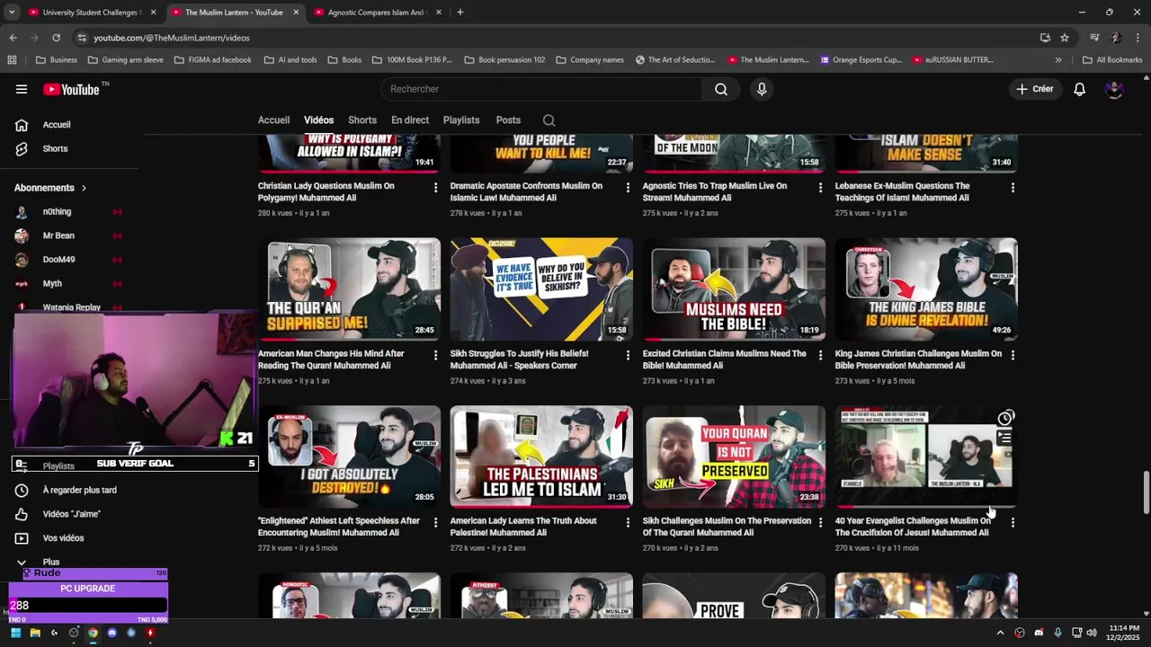The image size is (1151, 647).
Task: Open a new browser tab
Action: click(460, 13)
